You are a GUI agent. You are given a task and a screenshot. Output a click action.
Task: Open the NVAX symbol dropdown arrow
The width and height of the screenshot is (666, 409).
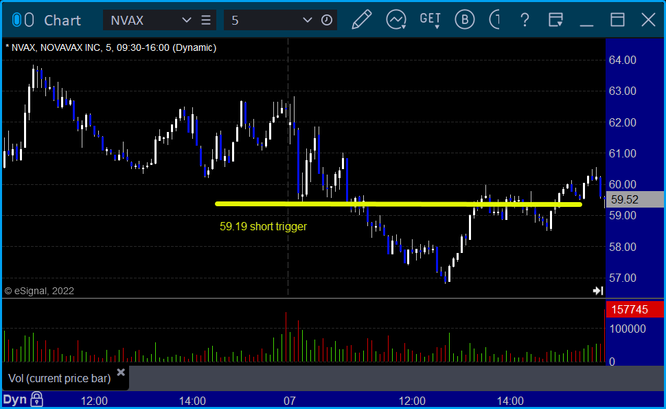tap(186, 20)
